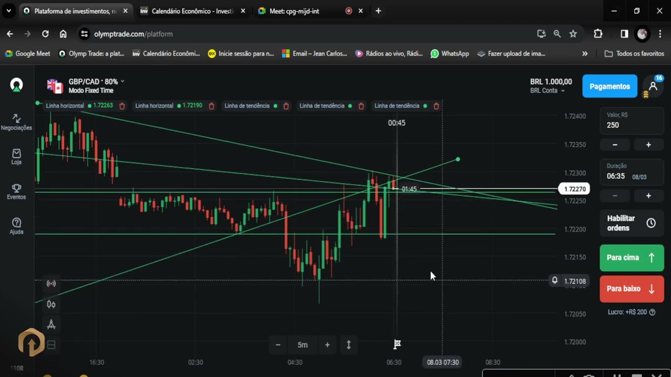
Task: Click the green Para cima button
Action: click(632, 258)
